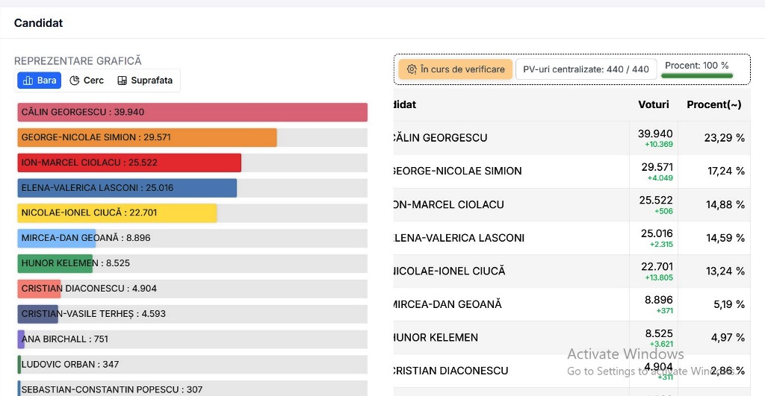Click the yellow NICOLAE-IONEL CIUCĂ bar
This screenshot has height=396, width=765.
pyautogui.click(x=117, y=213)
